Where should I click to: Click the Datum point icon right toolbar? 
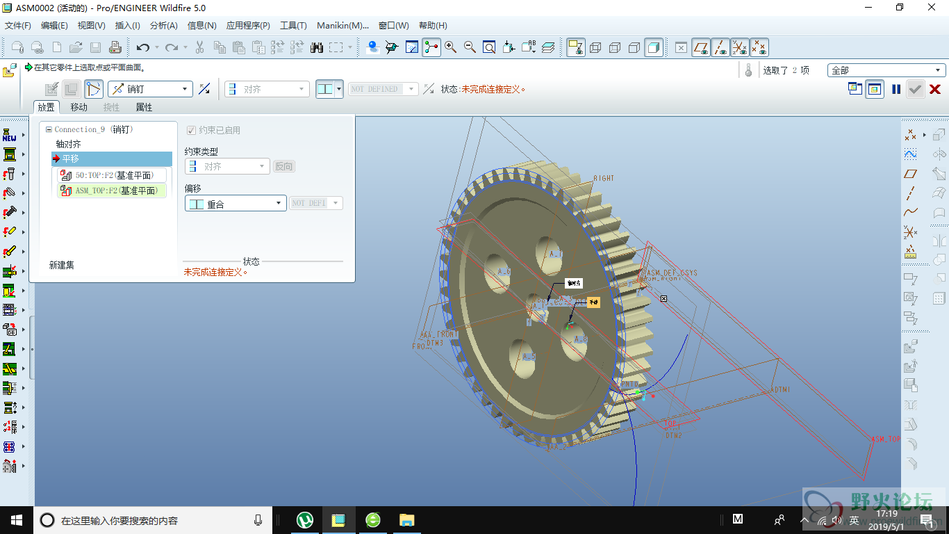tap(910, 134)
